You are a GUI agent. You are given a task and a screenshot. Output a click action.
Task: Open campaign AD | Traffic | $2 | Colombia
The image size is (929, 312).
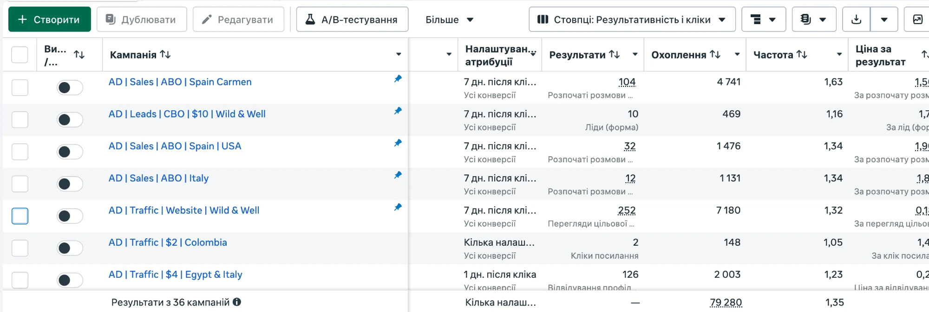point(168,242)
